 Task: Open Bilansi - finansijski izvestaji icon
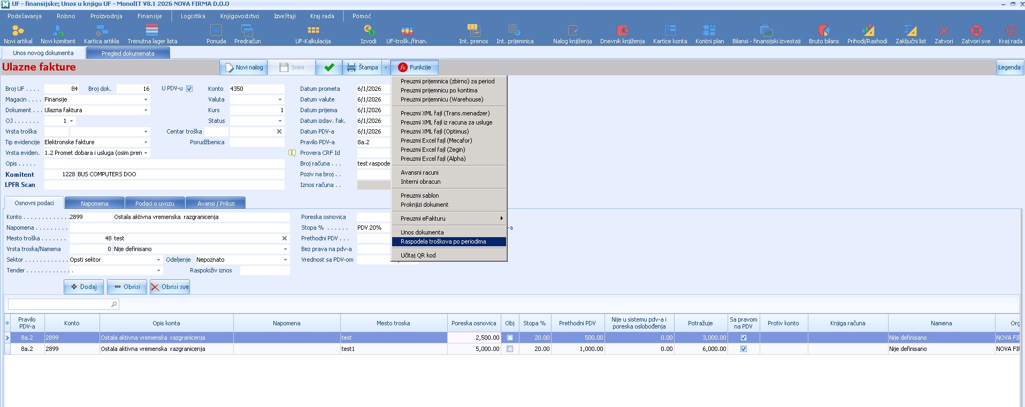pyautogui.click(x=766, y=34)
